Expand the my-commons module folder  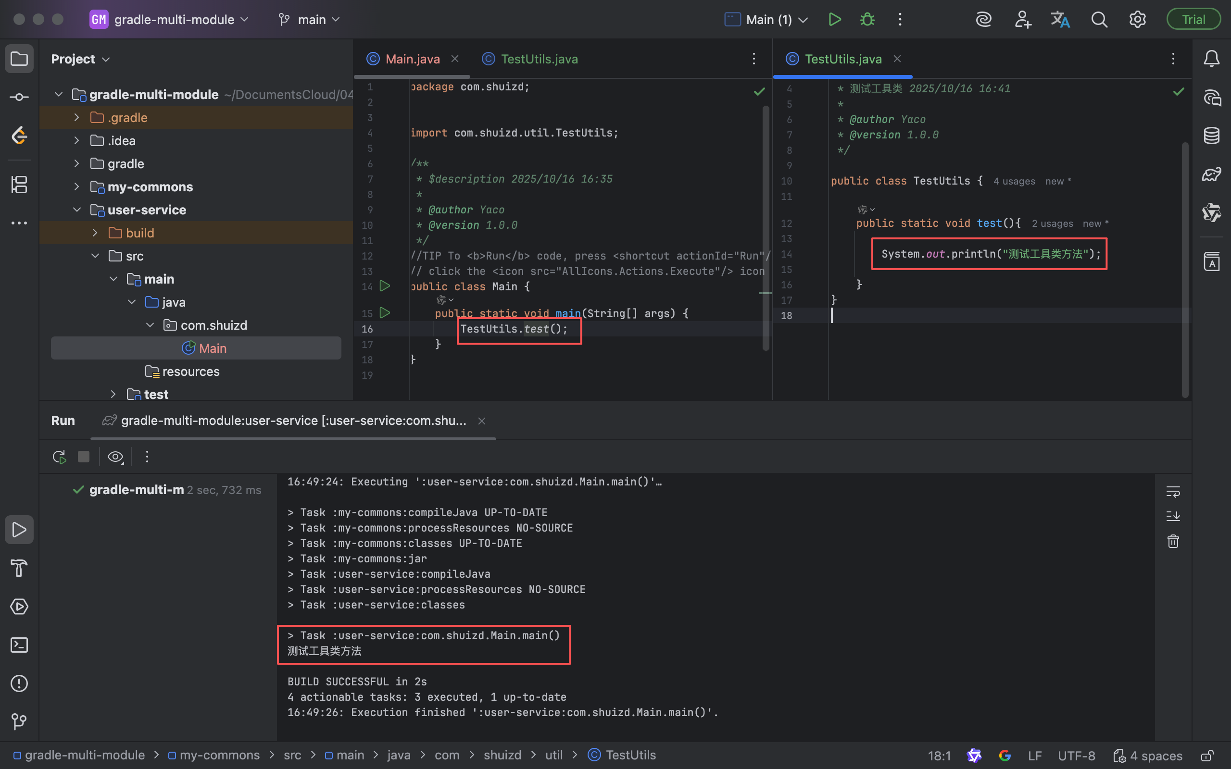coord(77,186)
